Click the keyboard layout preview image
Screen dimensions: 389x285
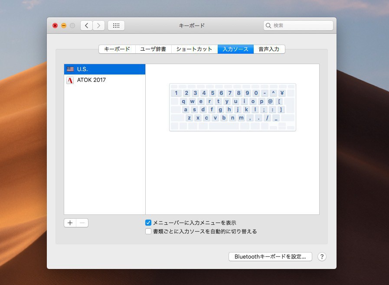coord(232,107)
